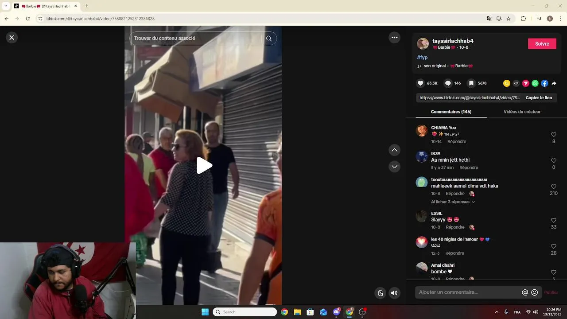The image size is (567, 319).
Task: Open a new browser tab
Action: pos(86,6)
